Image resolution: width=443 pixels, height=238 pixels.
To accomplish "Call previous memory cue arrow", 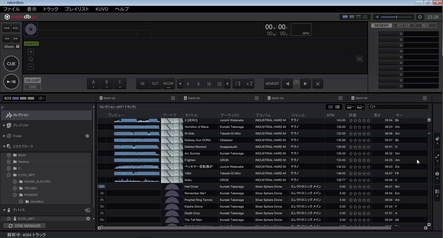I will click(x=287, y=84).
